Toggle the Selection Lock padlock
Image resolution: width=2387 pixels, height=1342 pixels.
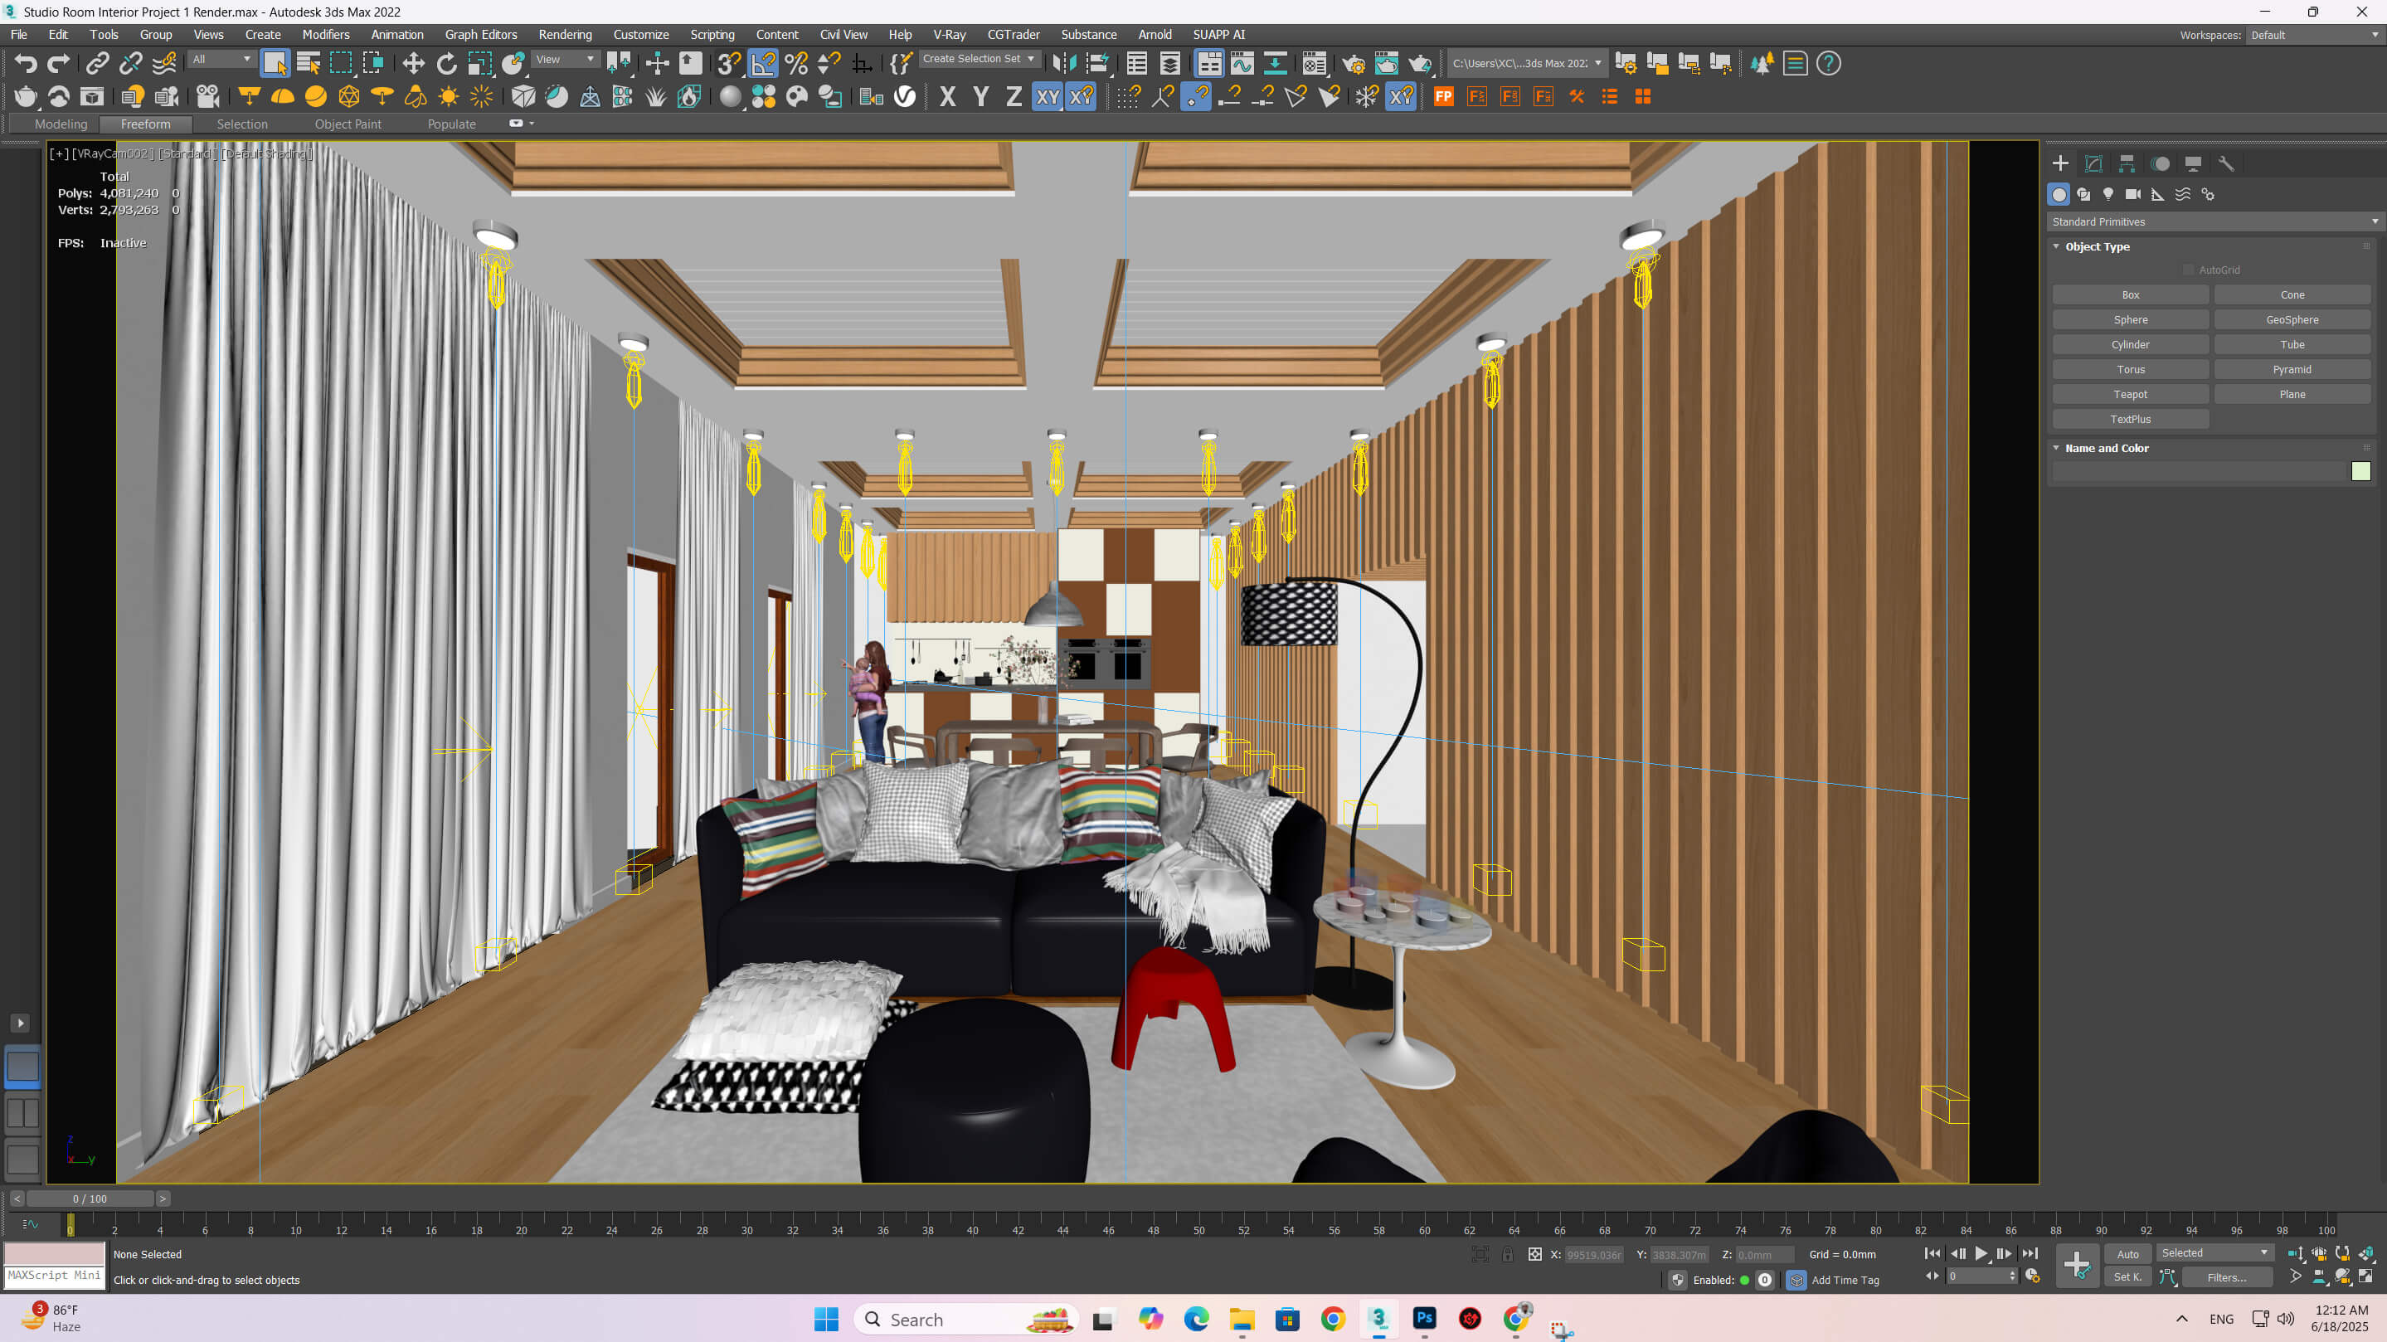pyautogui.click(x=1508, y=1254)
